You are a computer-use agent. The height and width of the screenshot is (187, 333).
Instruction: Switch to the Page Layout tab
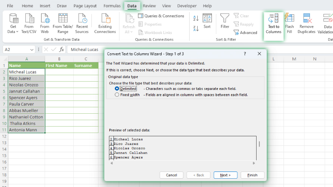[85, 6]
